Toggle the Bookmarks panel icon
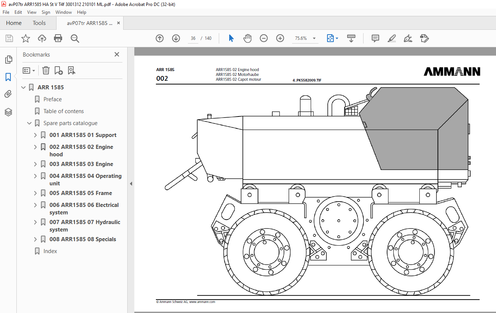This screenshot has height=313, width=496. point(8,77)
